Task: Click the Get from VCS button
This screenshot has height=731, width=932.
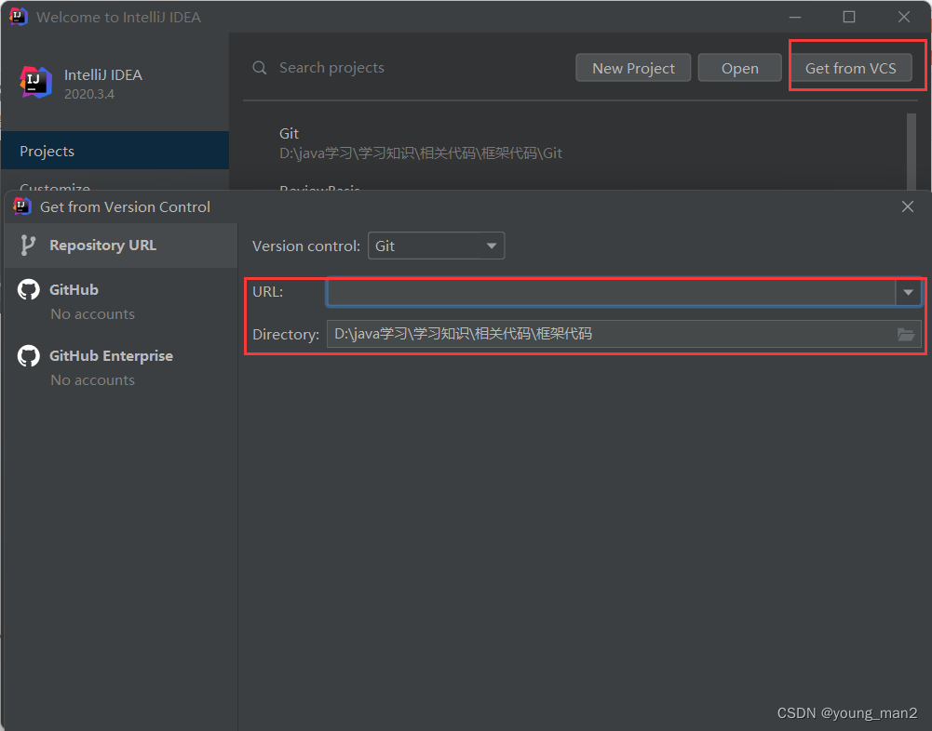Action: [x=851, y=68]
